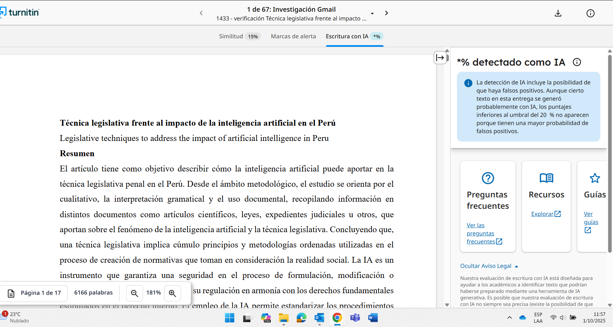The width and height of the screenshot is (613, 327).
Task: Click the Preguntas frecuentes question mark icon
Action: (x=488, y=178)
